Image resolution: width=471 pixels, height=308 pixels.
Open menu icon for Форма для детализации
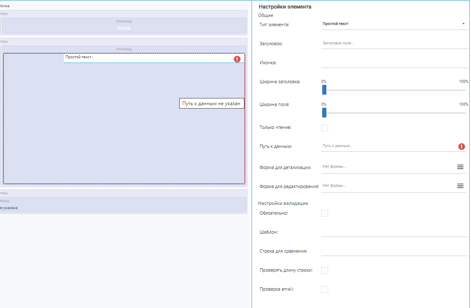460,167
